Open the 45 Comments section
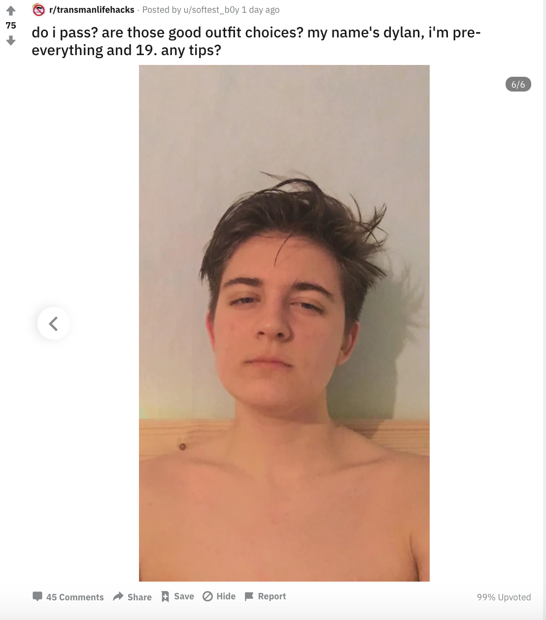 click(x=75, y=597)
